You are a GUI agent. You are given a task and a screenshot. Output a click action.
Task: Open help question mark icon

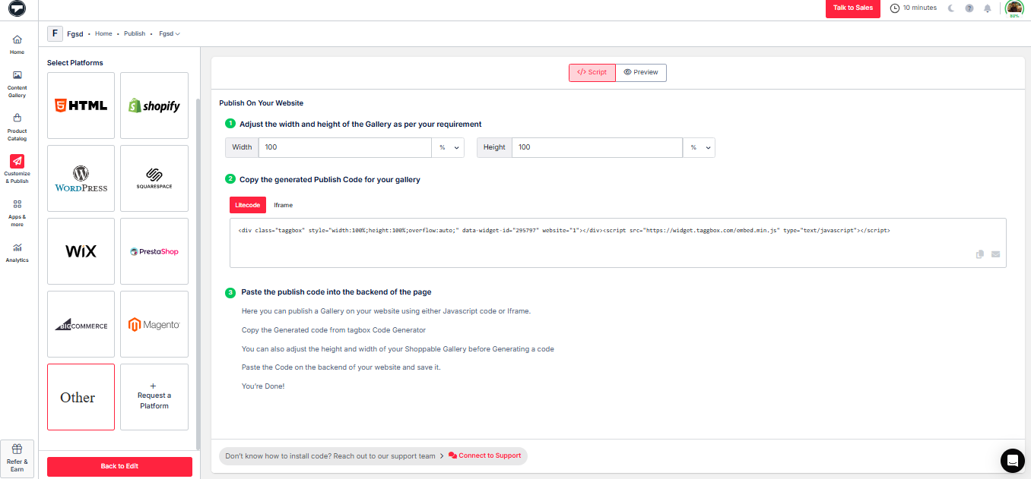[969, 8]
